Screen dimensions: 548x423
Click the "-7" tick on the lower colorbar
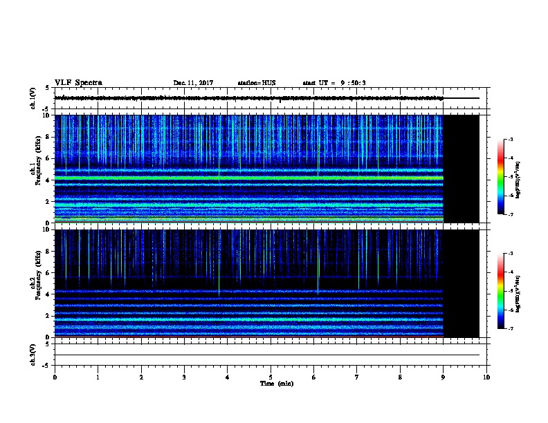(x=510, y=329)
